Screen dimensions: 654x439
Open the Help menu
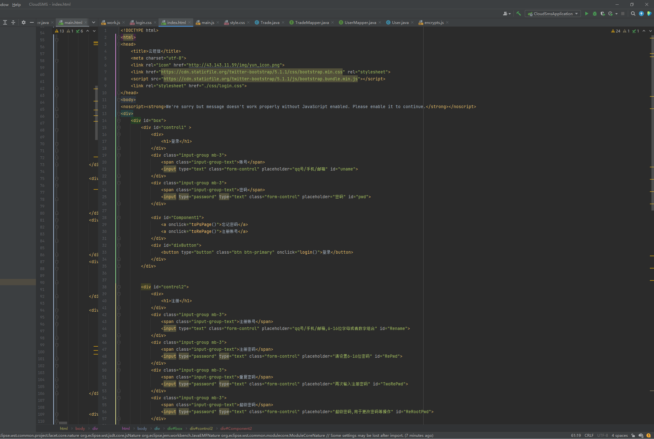(x=16, y=4)
